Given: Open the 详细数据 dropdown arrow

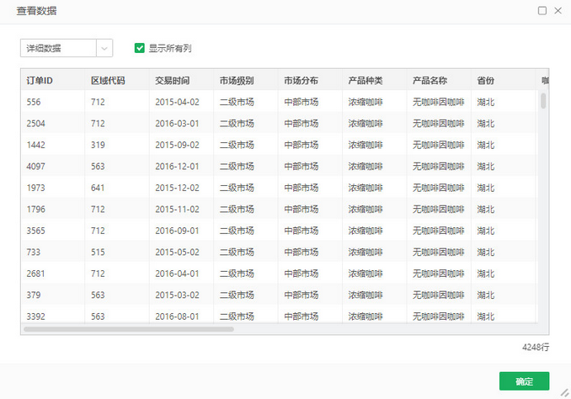Looking at the screenshot, I should coord(104,48).
